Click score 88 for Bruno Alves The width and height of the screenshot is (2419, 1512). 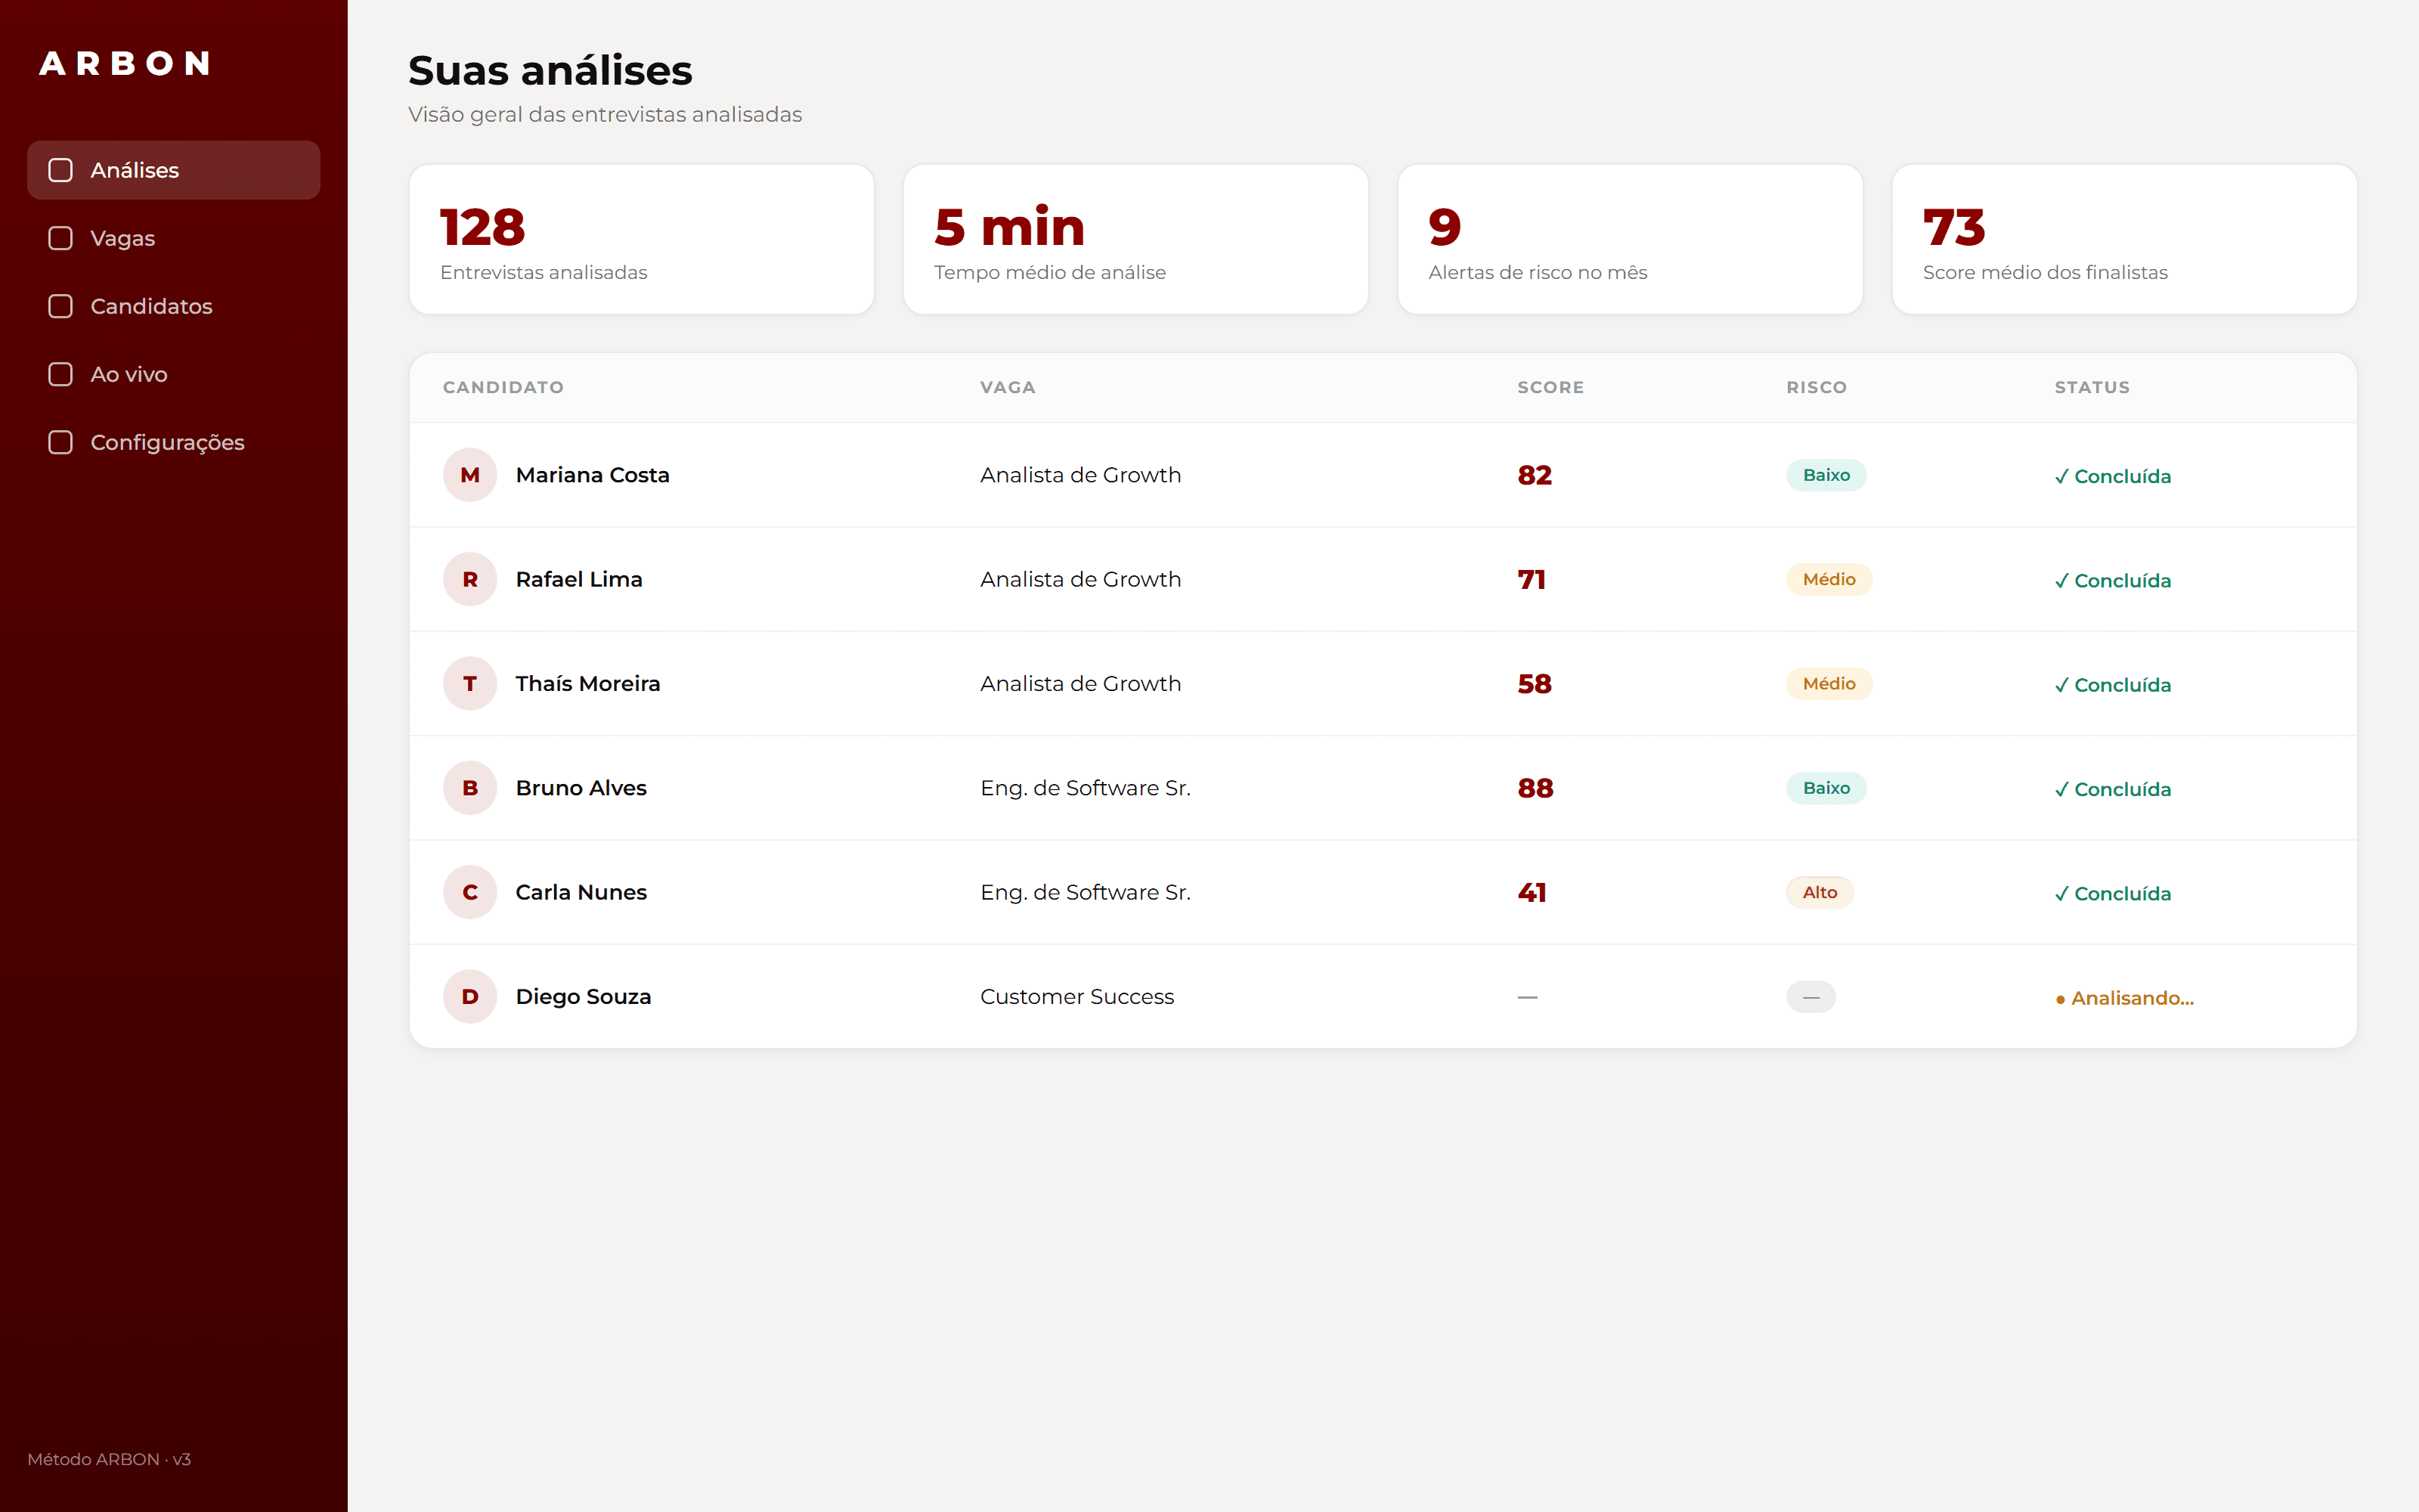(1535, 788)
